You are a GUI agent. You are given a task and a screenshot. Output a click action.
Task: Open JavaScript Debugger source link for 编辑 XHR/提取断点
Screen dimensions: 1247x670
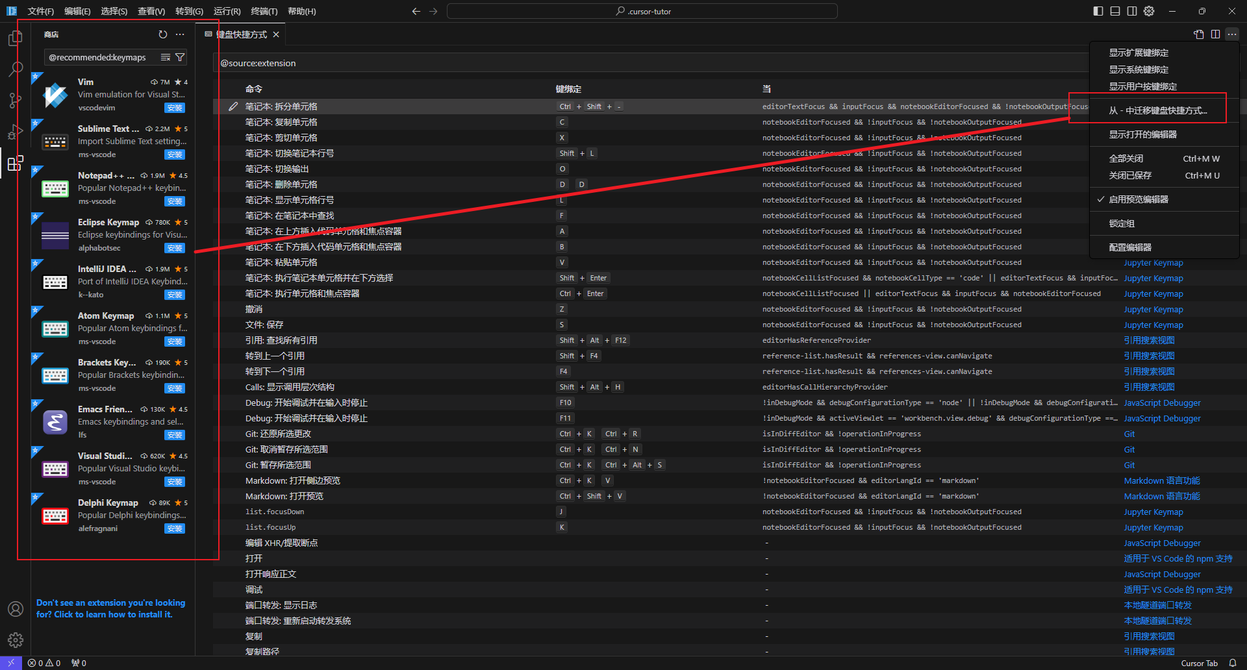pyautogui.click(x=1162, y=543)
